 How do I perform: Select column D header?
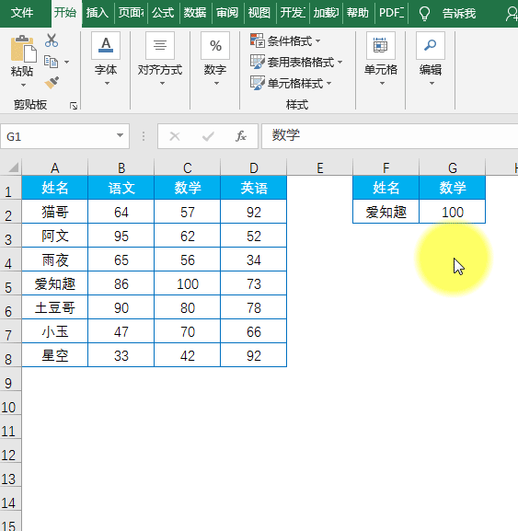(254, 167)
